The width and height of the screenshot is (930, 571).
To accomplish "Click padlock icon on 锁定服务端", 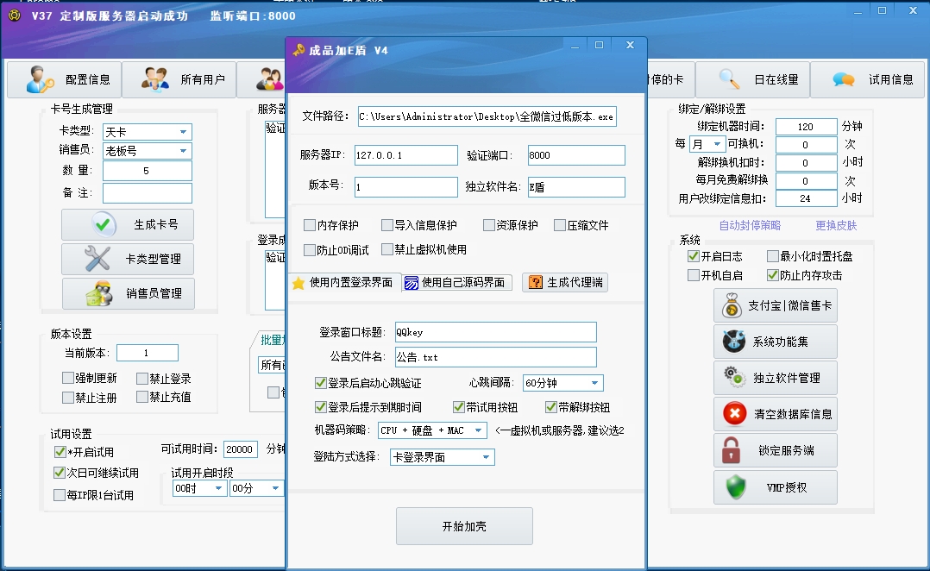I will [x=731, y=450].
